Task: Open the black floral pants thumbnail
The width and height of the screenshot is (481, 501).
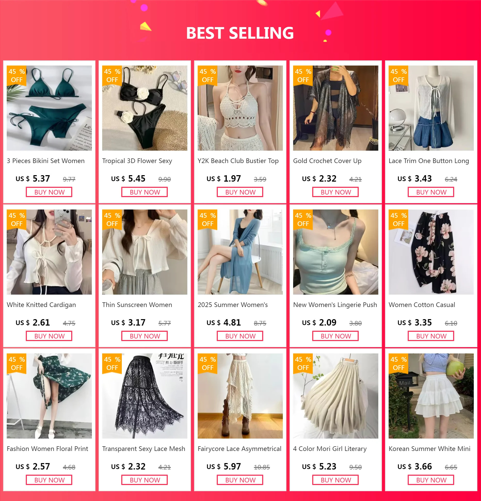Action: pos(431,252)
